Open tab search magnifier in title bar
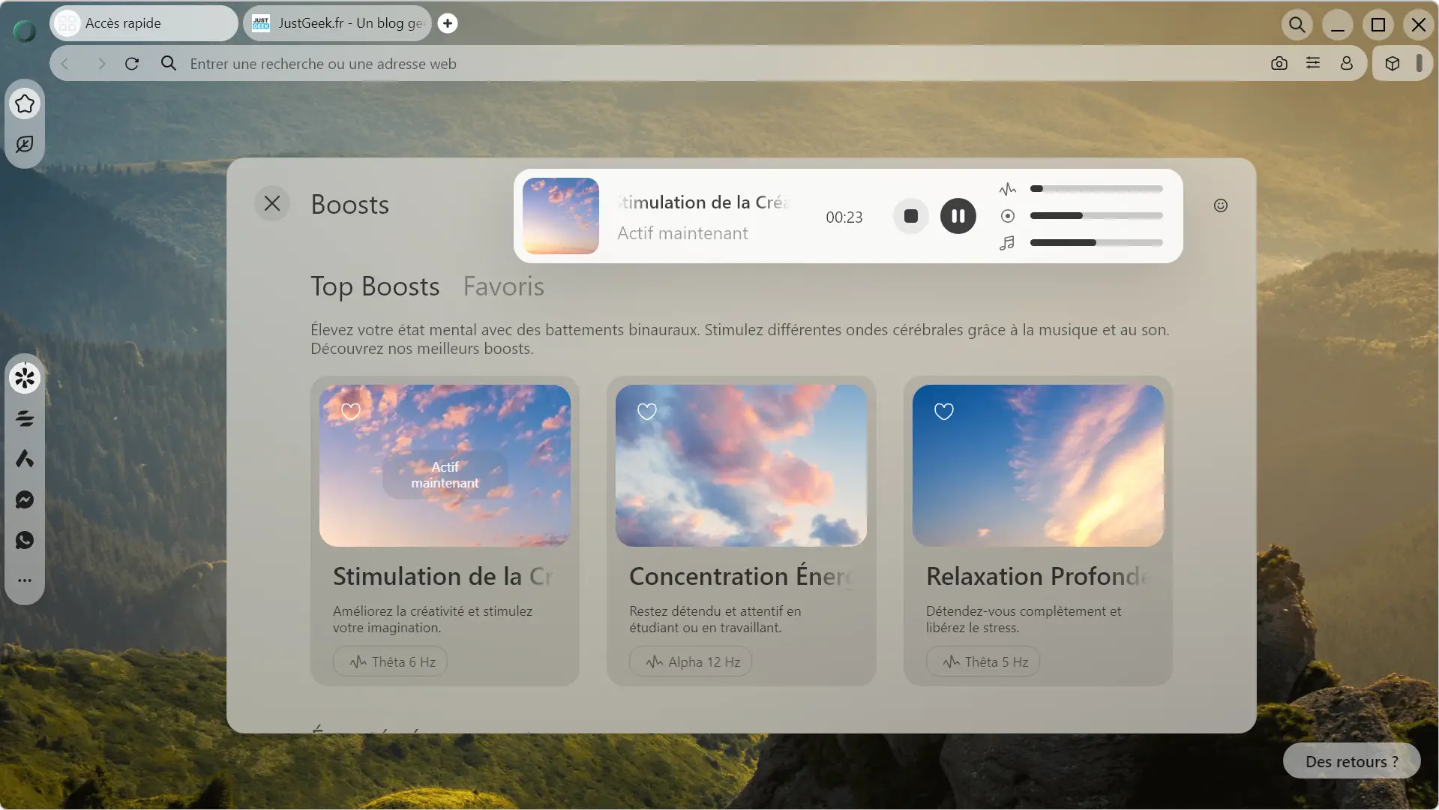The image size is (1439, 810). click(x=1297, y=25)
